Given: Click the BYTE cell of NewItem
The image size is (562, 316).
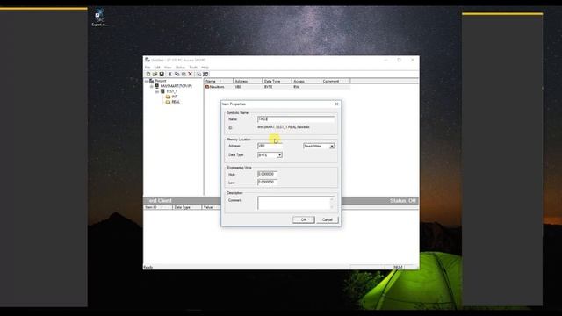Looking at the screenshot, I should click(x=268, y=87).
